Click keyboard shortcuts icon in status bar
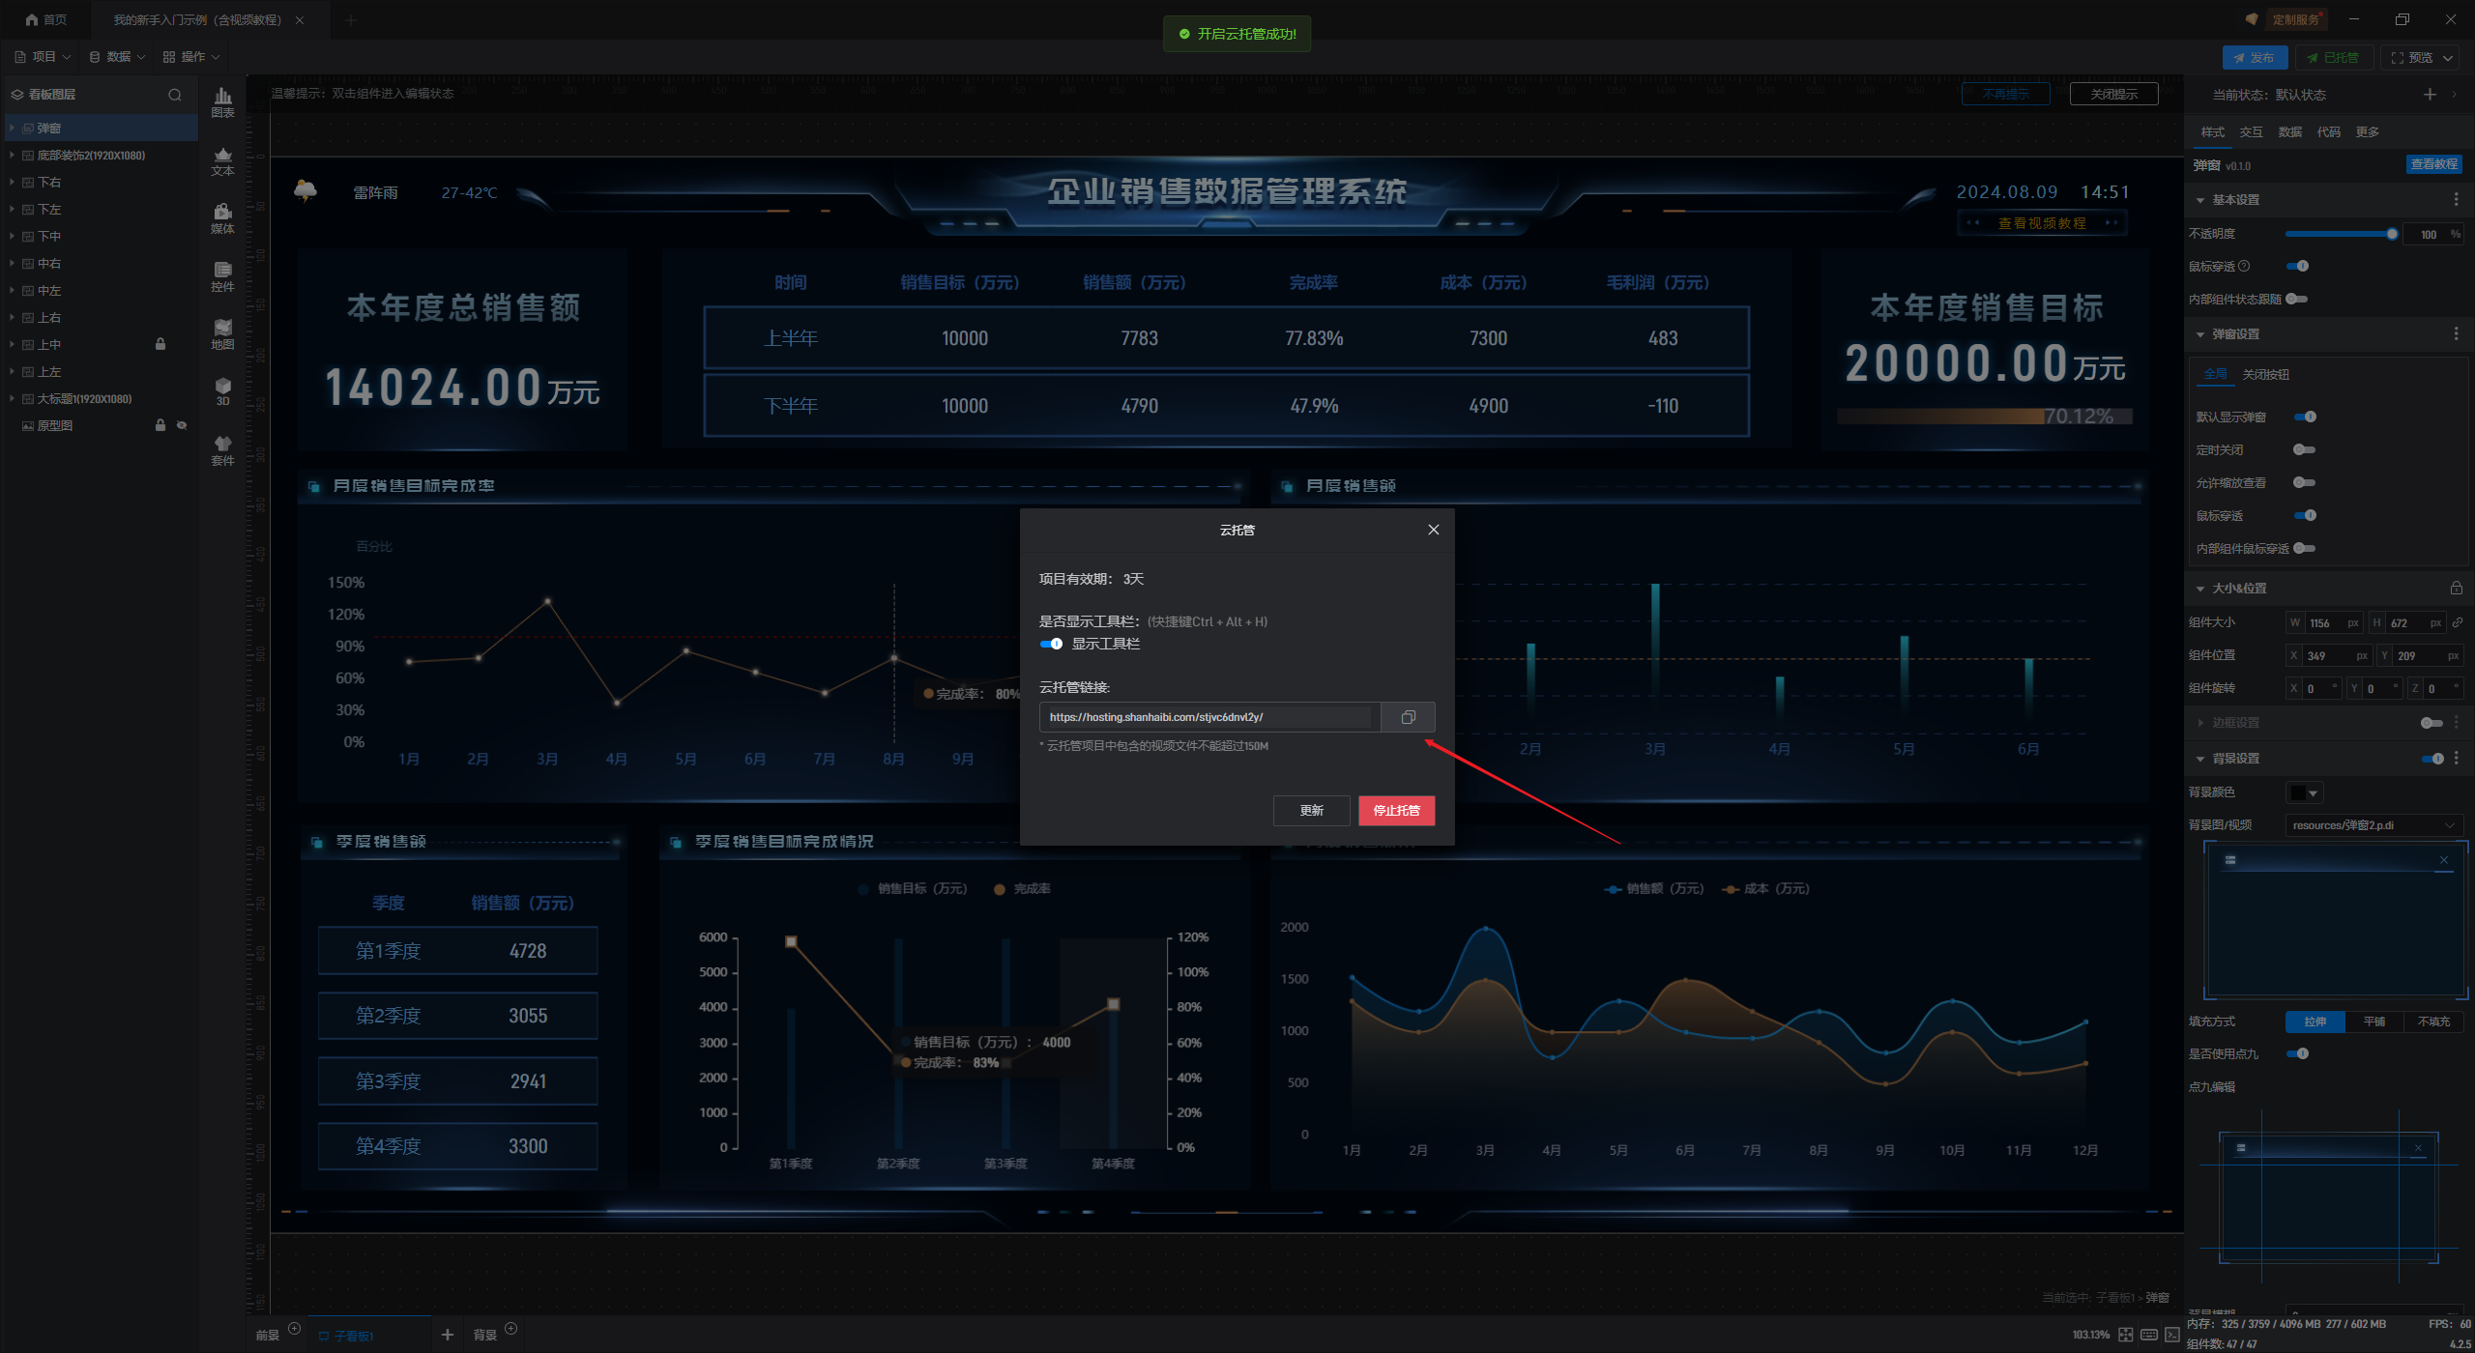The image size is (2475, 1353). tap(2148, 1335)
